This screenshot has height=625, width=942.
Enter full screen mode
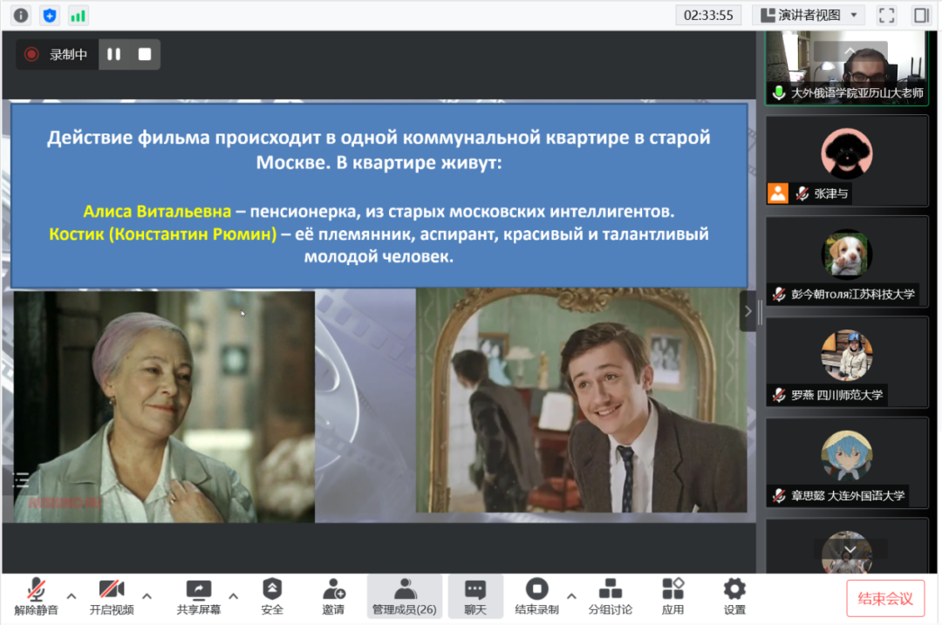(x=886, y=15)
